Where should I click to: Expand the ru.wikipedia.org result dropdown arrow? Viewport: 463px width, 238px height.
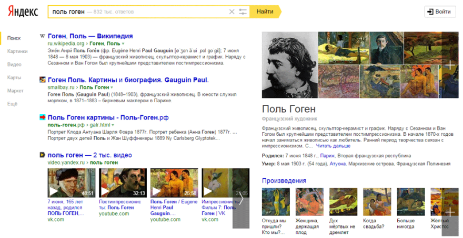(x=123, y=44)
